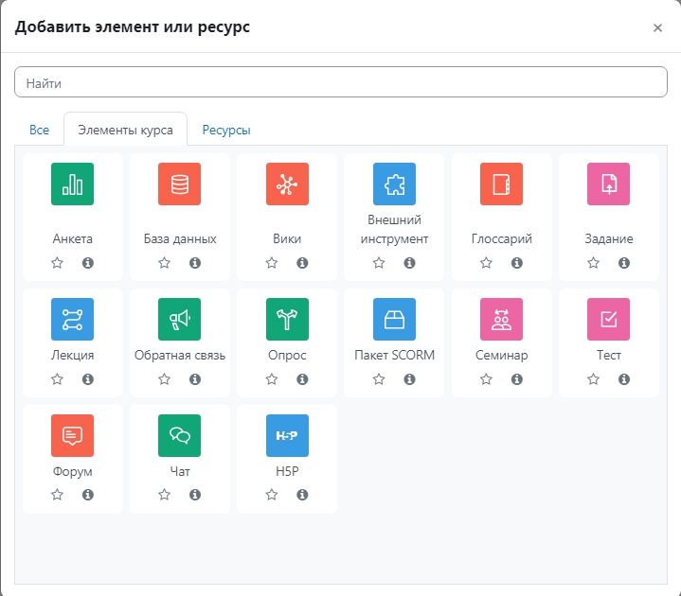Select the Анкета activity icon
The image size is (681, 596).
73,184
